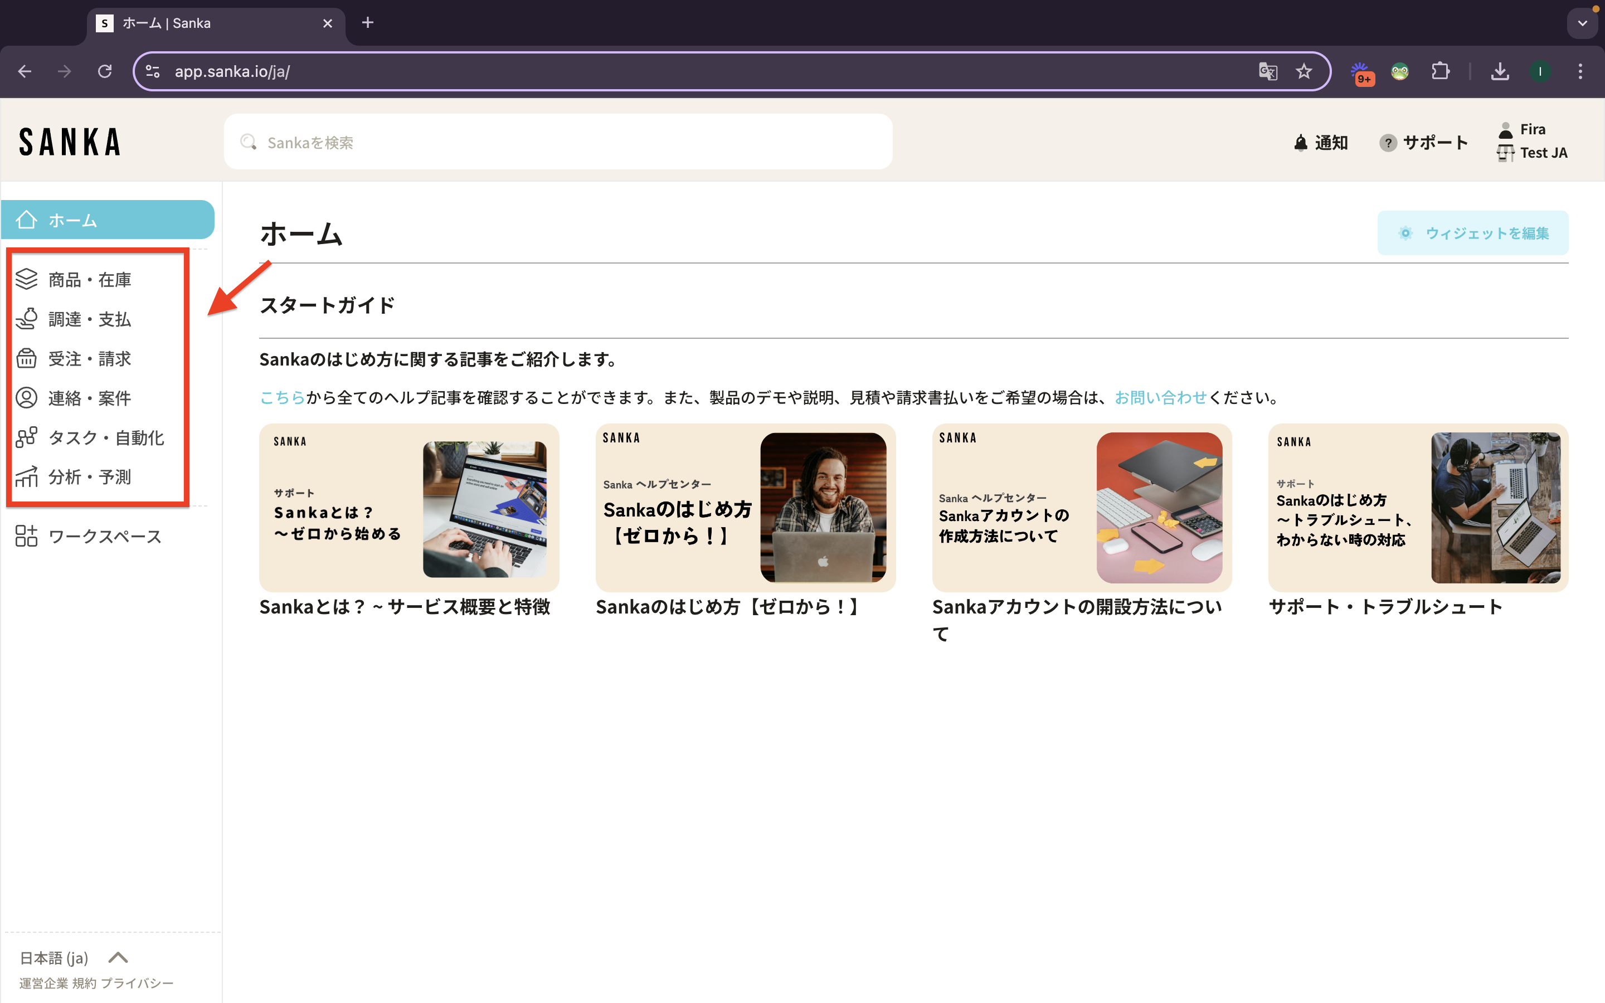Click the ウィジェットを編集 button

click(x=1472, y=233)
